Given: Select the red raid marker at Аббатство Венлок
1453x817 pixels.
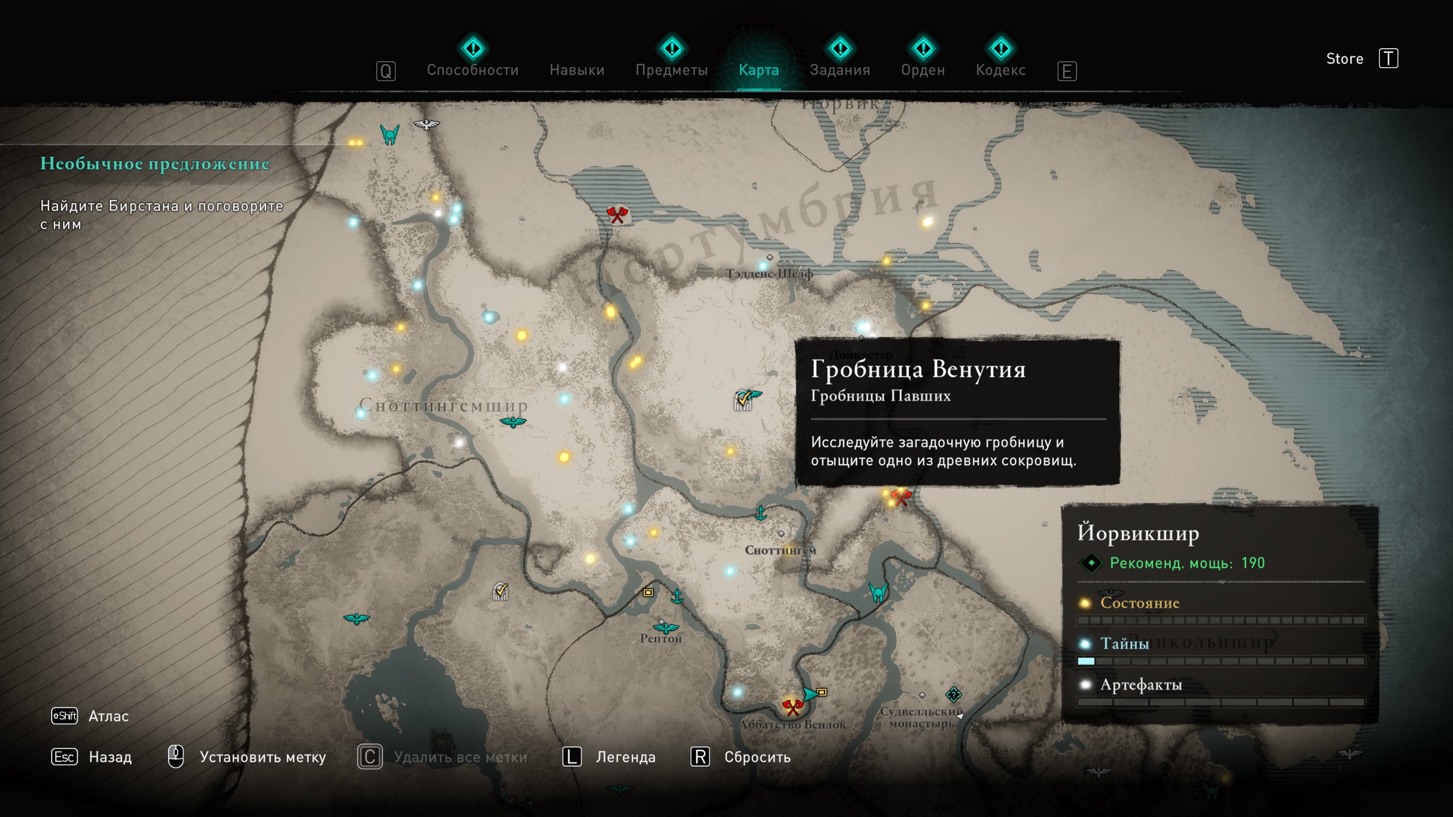Looking at the screenshot, I should point(792,706).
